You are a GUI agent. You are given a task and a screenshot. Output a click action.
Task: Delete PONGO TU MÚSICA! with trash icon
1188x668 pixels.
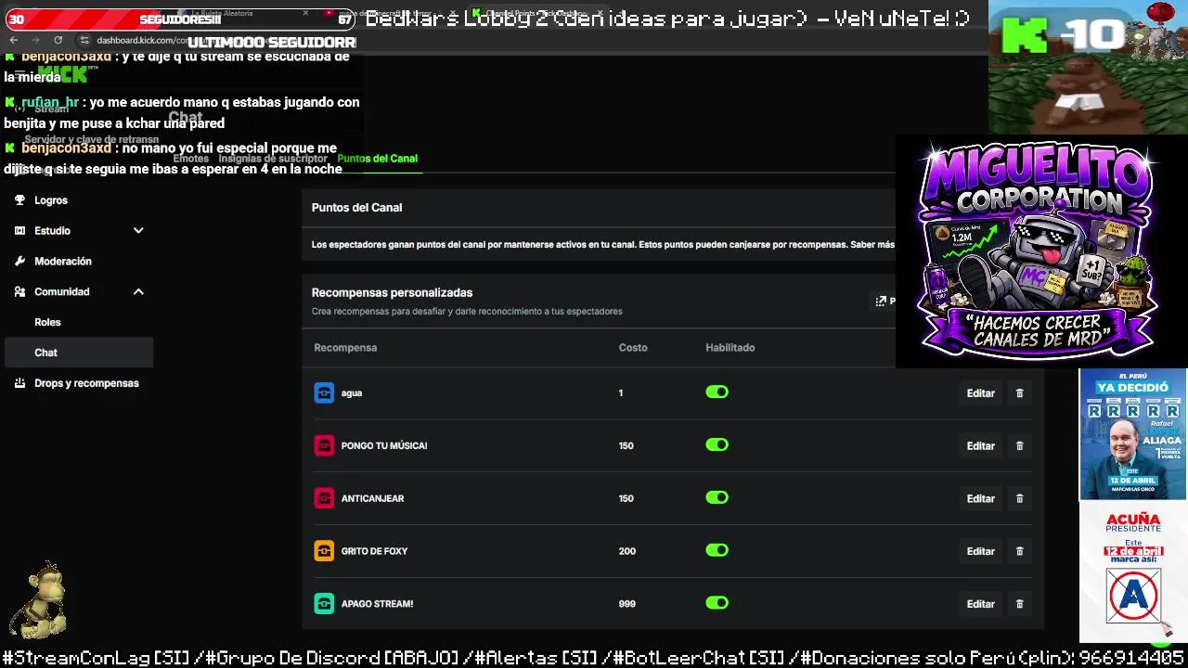pyautogui.click(x=1019, y=446)
